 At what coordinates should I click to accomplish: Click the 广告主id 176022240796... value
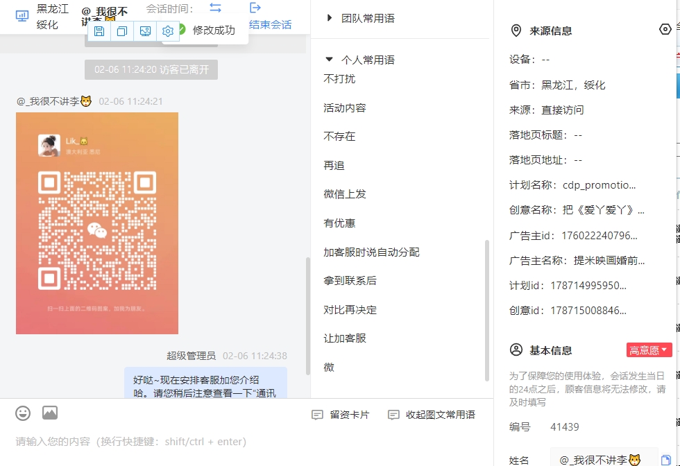coord(600,236)
